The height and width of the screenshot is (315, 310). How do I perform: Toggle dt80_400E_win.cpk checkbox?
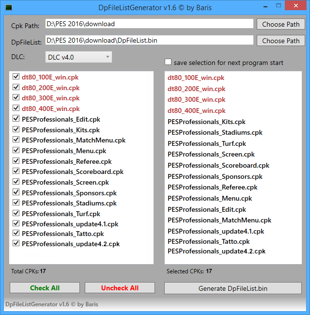click(16, 108)
